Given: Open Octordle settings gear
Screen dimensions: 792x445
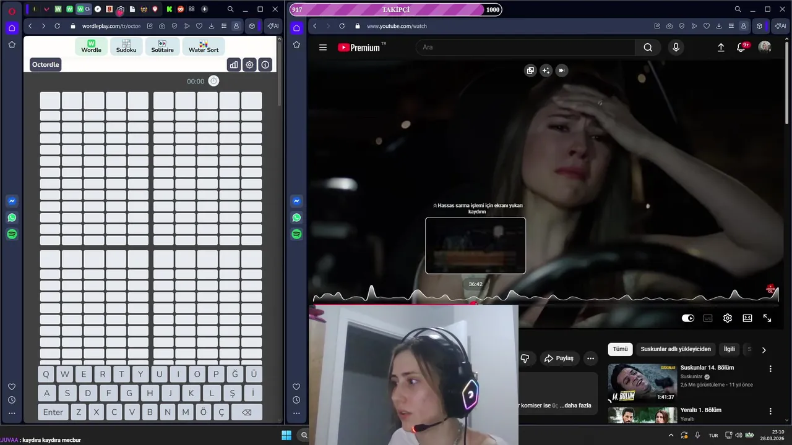Looking at the screenshot, I should coord(249,64).
